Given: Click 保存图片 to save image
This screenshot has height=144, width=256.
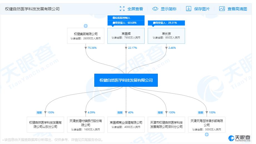Looking at the screenshot, I should (x=202, y=9).
